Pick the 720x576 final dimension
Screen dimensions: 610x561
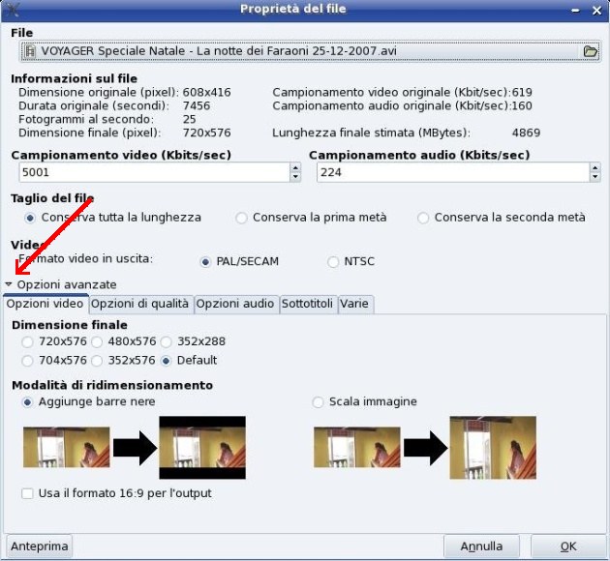27,341
